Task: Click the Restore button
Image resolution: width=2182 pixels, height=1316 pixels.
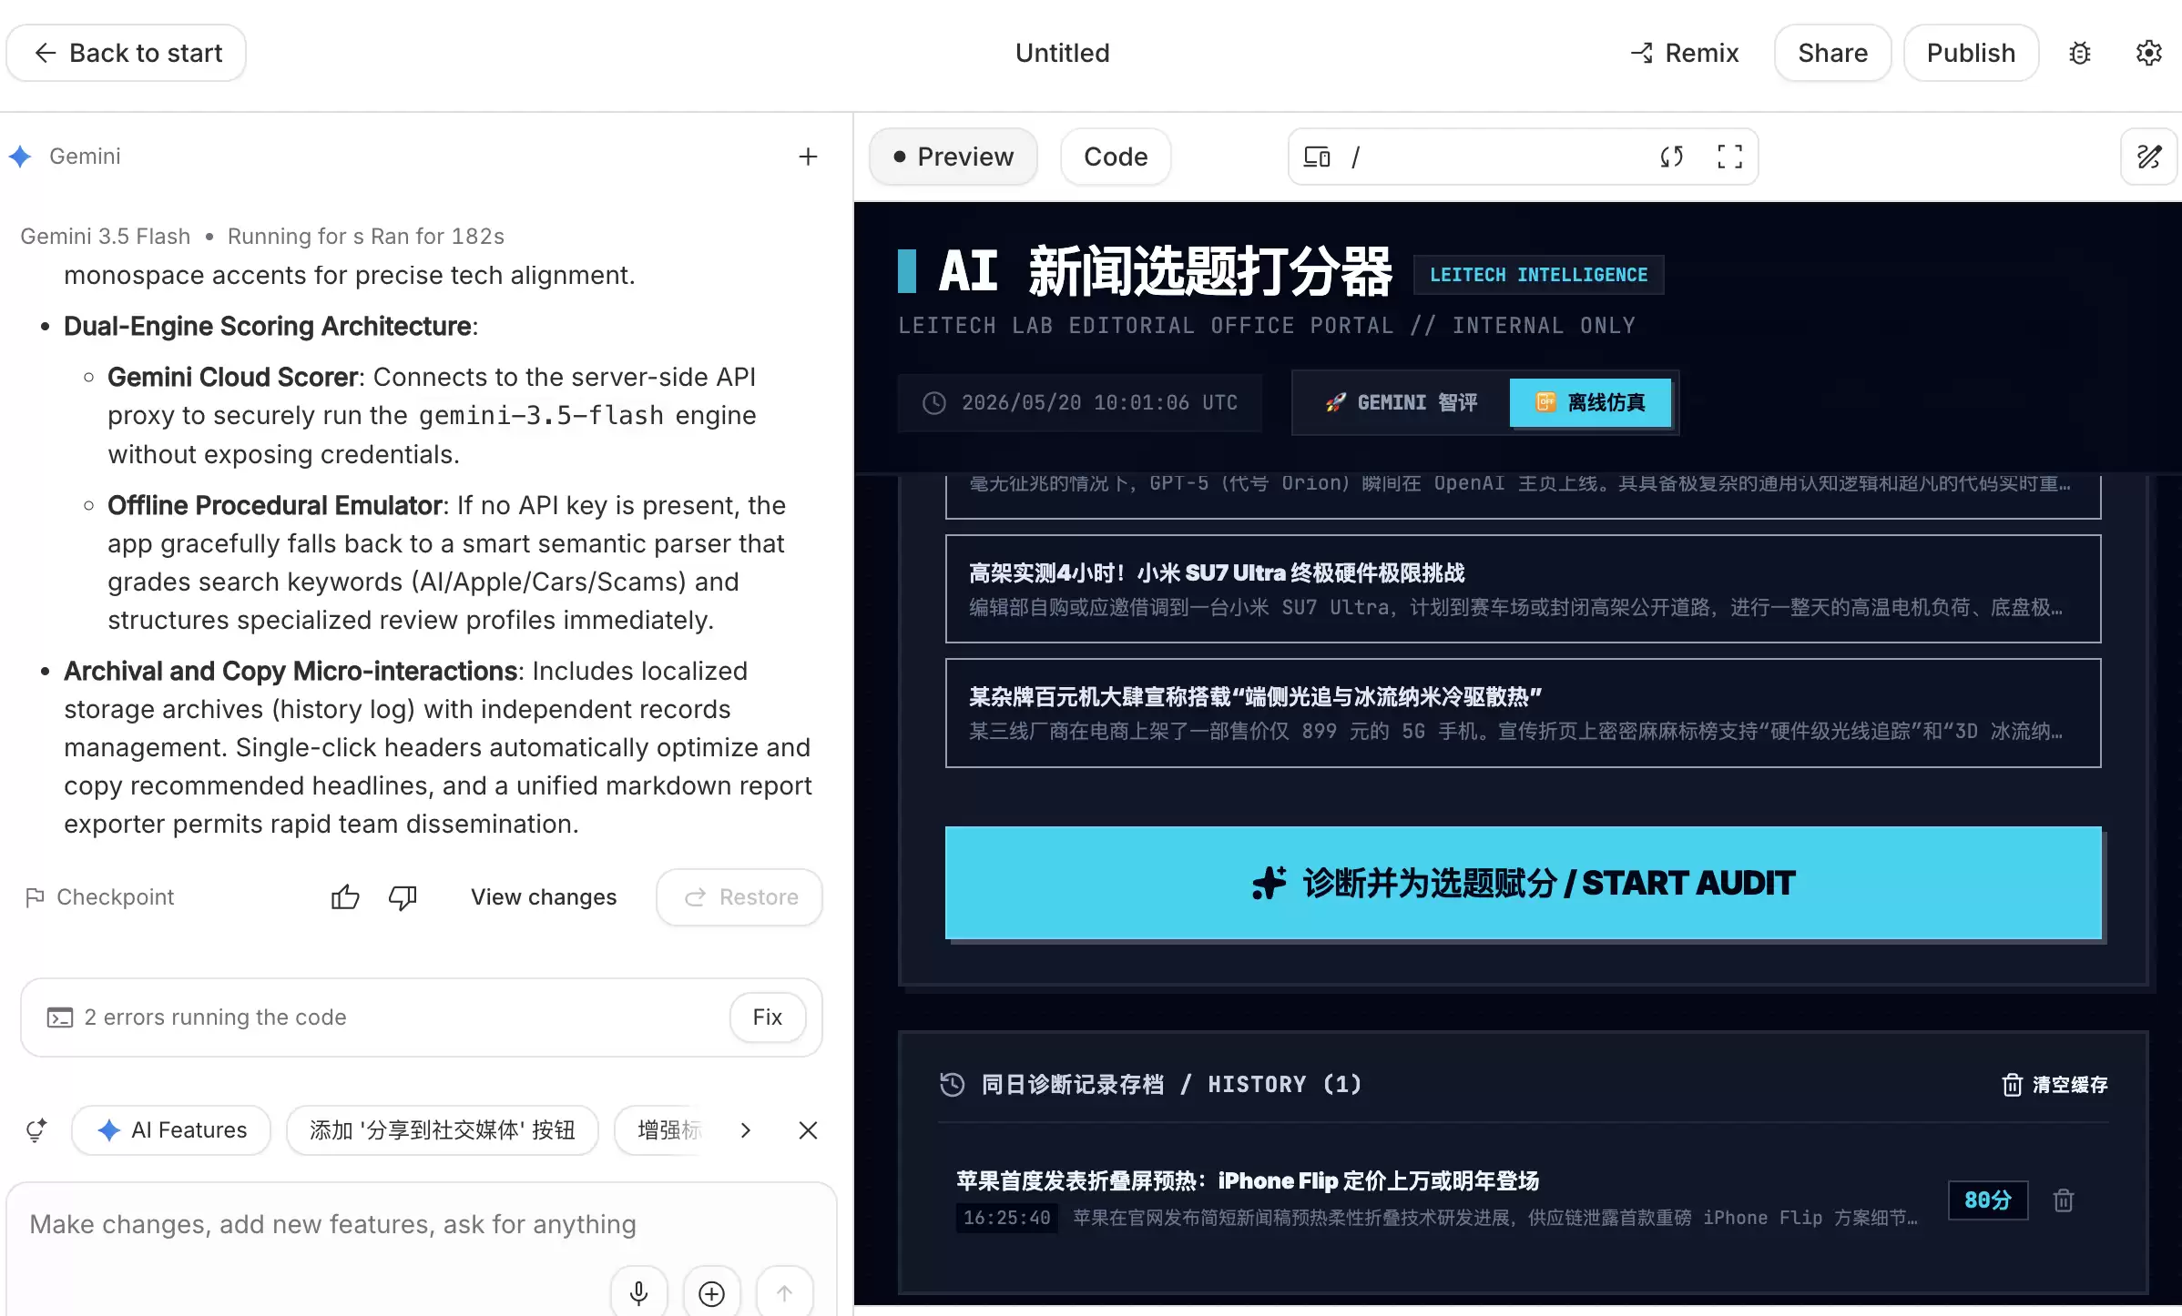Action: 739,897
